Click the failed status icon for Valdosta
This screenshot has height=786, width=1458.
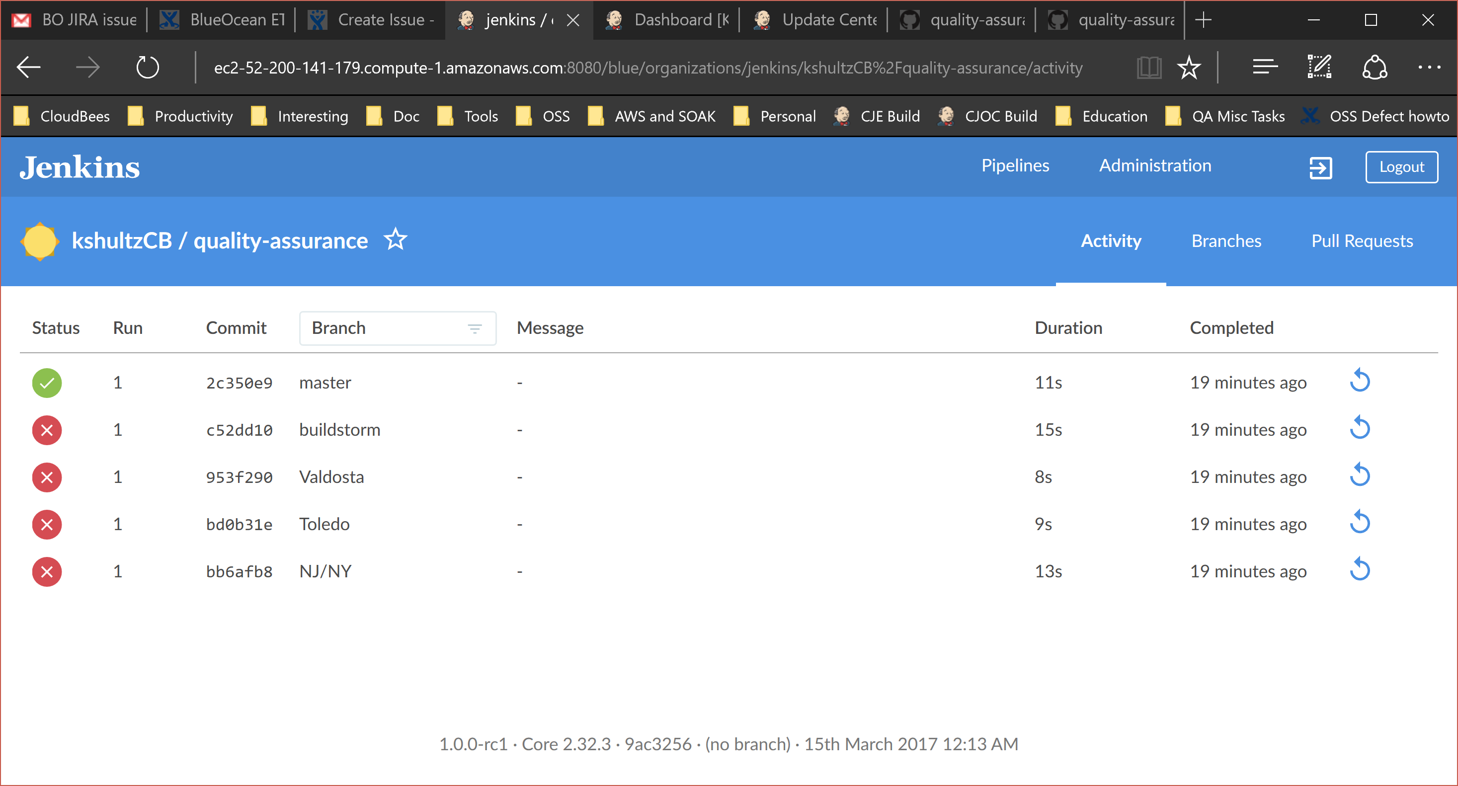point(47,477)
